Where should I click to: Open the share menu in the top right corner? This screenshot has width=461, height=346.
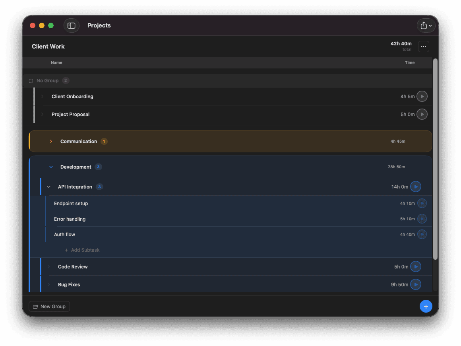click(426, 25)
